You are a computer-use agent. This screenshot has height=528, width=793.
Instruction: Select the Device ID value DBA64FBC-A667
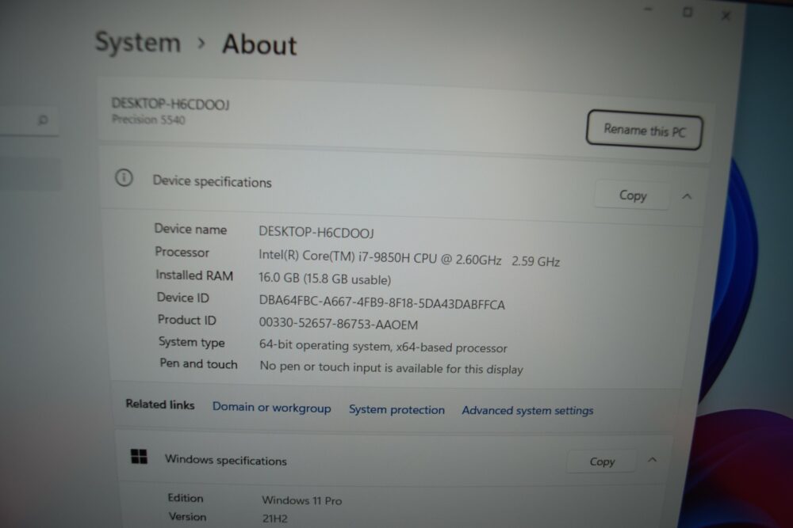[305, 300]
